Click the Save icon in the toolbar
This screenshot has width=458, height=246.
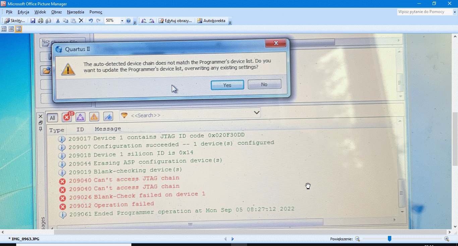[x=33, y=21]
